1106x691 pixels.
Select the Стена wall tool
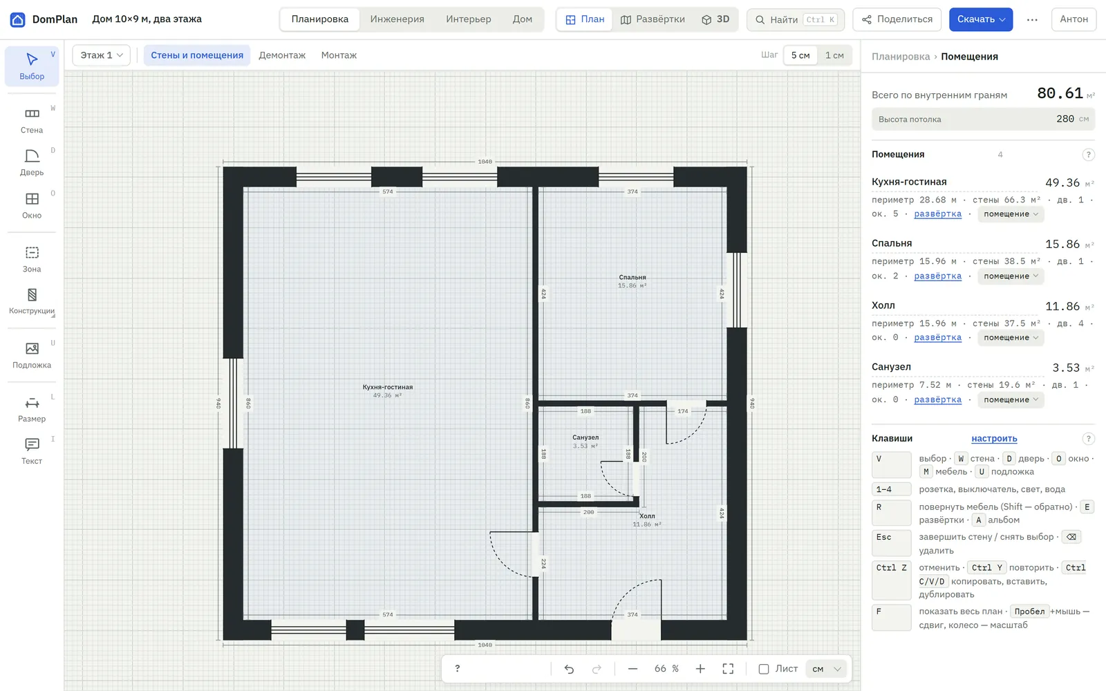[32, 120]
